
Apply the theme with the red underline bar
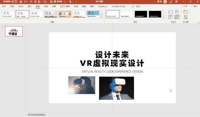tap(79, 14)
